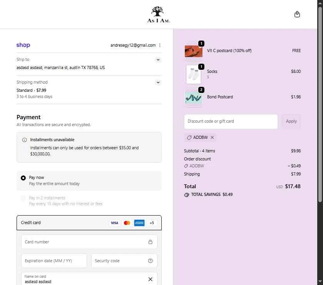Screen dimensions: 323x285
Task: Click the As I Am tree logo
Action: pyautogui.click(x=158, y=14)
